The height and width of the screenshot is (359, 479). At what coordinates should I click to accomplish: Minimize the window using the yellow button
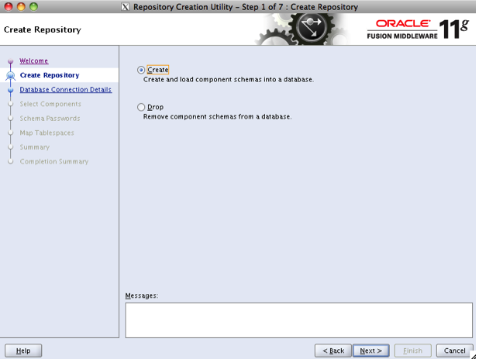[x=21, y=7]
